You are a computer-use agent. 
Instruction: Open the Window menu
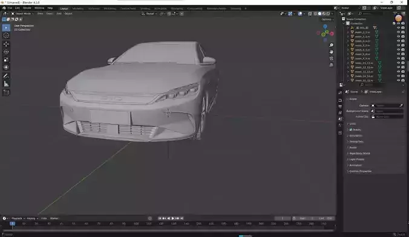[x=39, y=8]
